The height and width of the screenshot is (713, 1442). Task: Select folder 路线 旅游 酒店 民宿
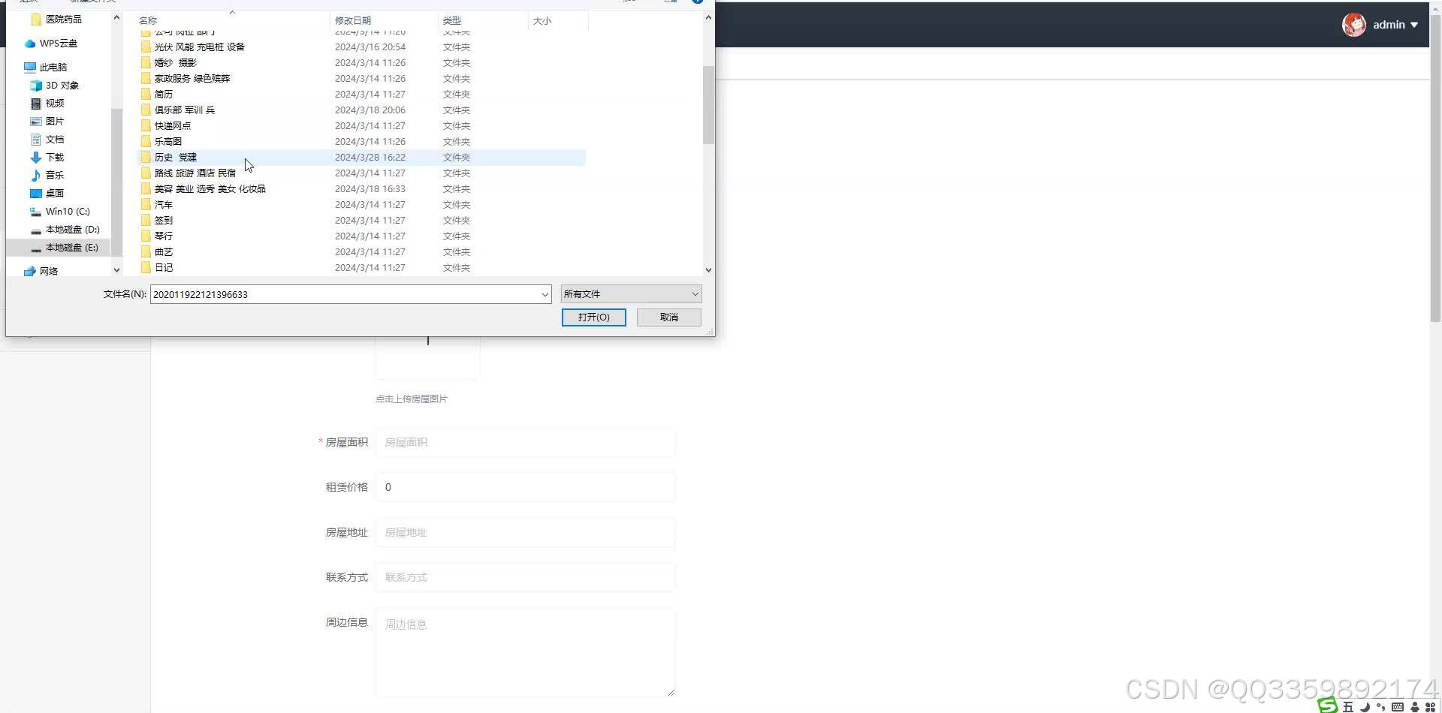click(x=195, y=173)
